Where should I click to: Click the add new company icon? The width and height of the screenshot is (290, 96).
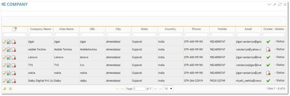[x=15, y=29]
